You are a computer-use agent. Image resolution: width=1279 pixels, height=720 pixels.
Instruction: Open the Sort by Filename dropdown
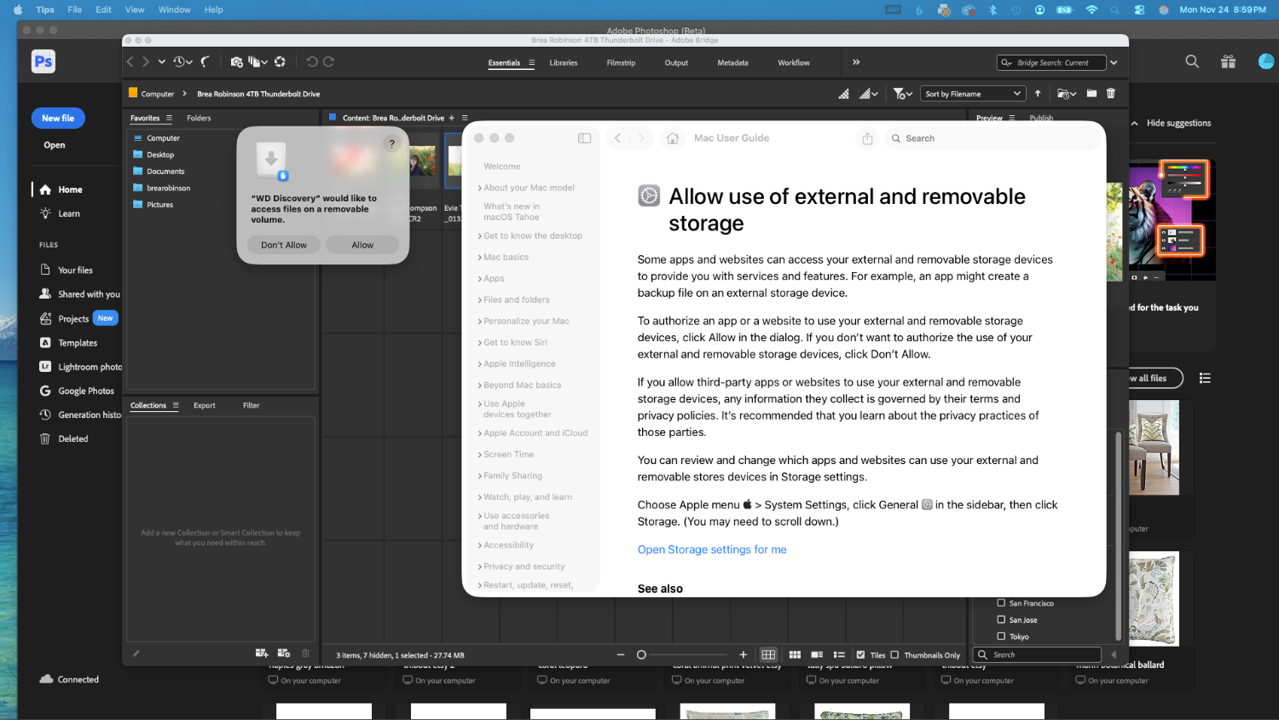pos(972,94)
